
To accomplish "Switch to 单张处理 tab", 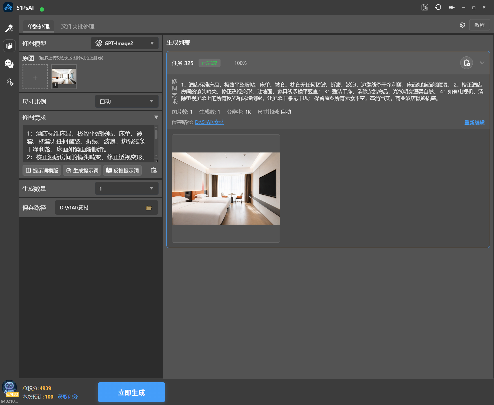I will click(x=39, y=26).
